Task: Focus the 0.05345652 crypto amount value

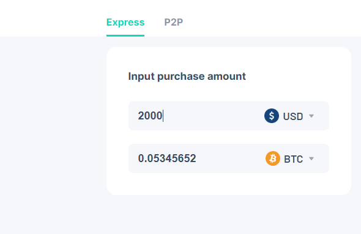Action: pos(167,158)
